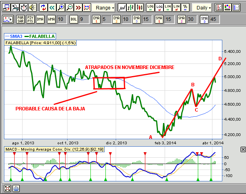The height and width of the screenshot is (194, 246).
Task: Toggle the EMA 1 button
Action: (96, 19)
